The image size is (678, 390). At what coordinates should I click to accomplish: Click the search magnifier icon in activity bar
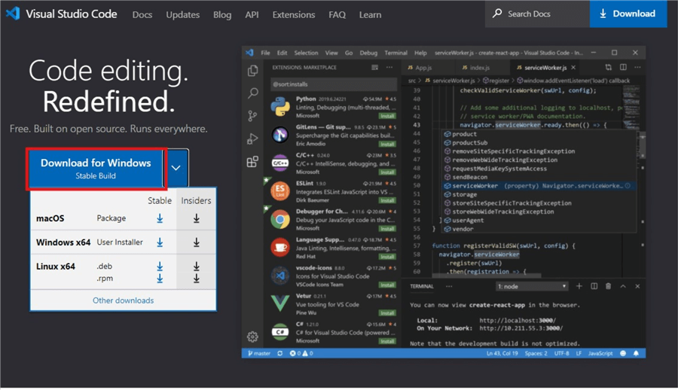click(x=253, y=93)
